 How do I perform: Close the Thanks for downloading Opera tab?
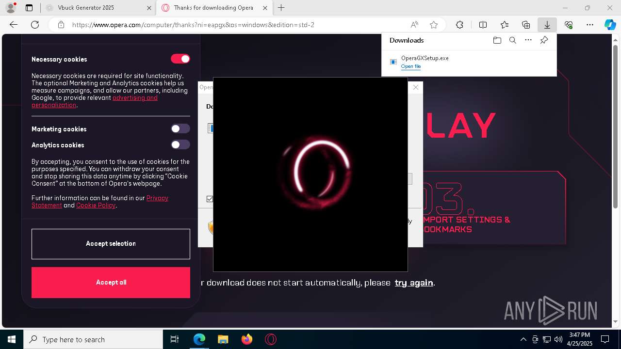[264, 8]
